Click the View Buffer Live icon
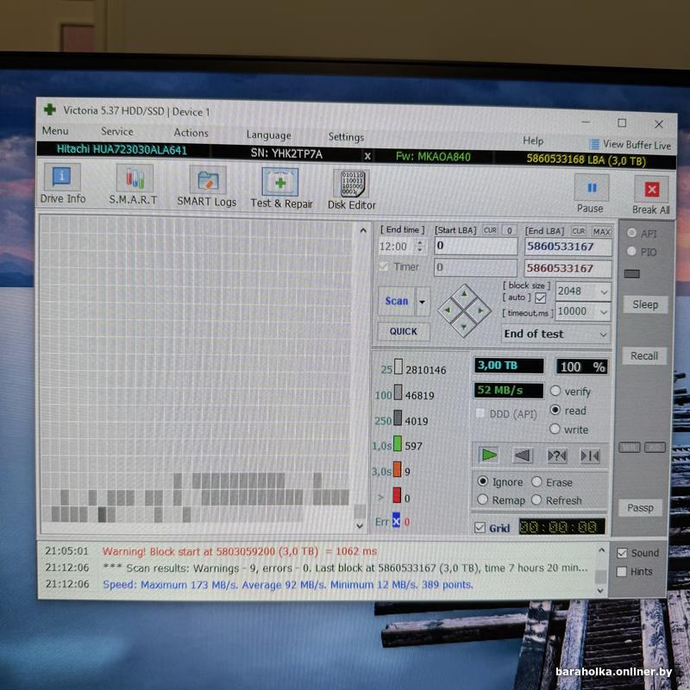Screen dimensions: 690x690 click(594, 144)
